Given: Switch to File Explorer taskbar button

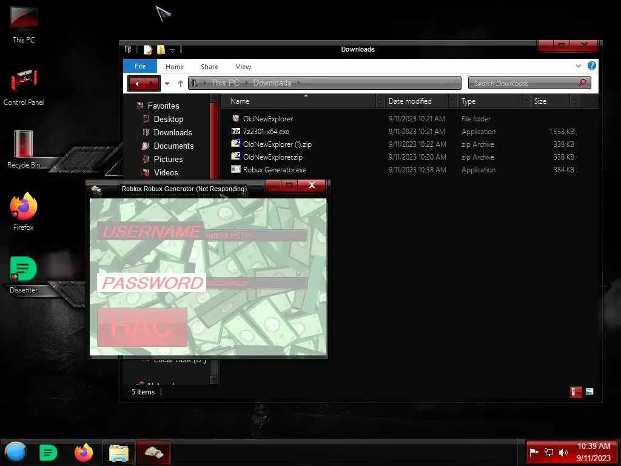Looking at the screenshot, I should coord(118,453).
